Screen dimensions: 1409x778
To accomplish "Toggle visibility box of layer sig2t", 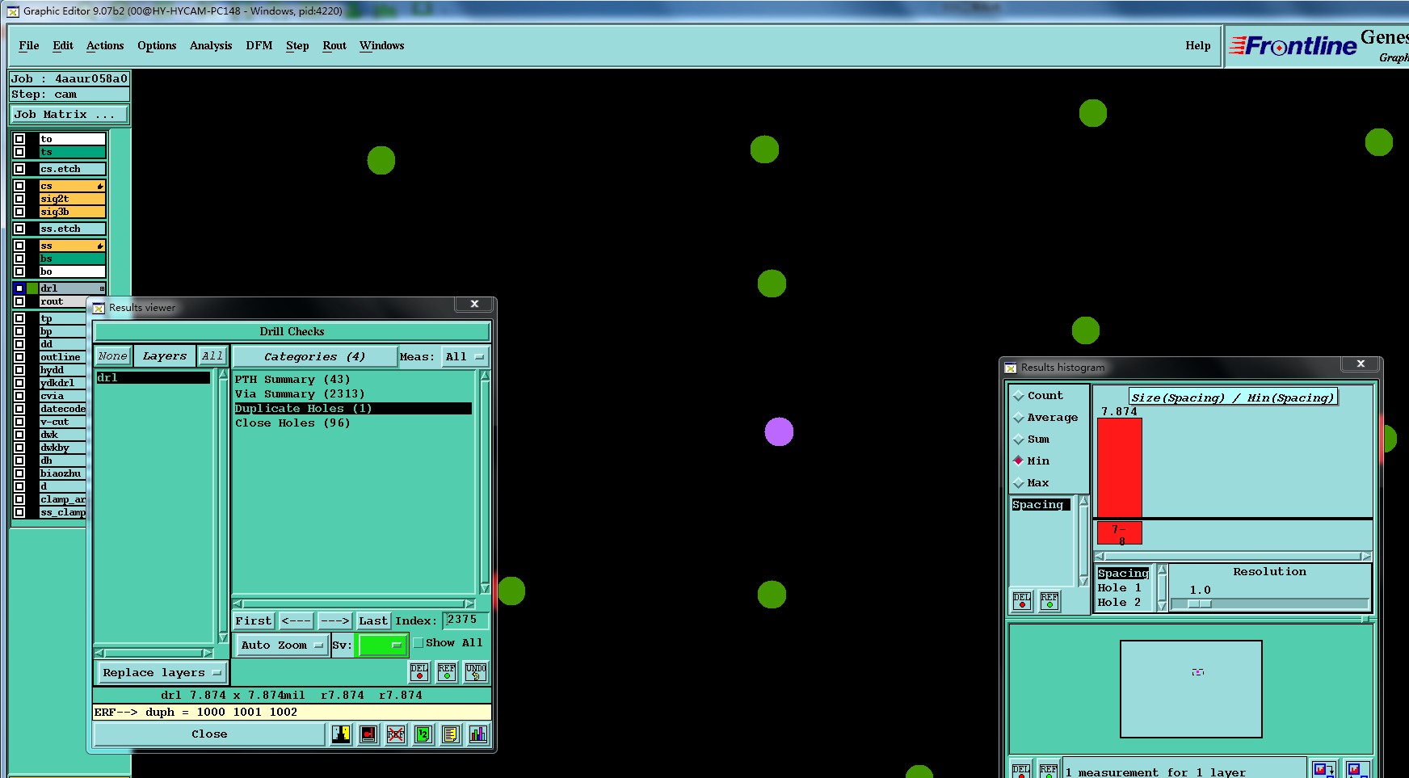I will click(x=19, y=199).
